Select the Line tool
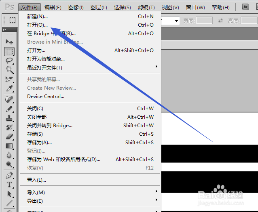 (x=9, y=203)
